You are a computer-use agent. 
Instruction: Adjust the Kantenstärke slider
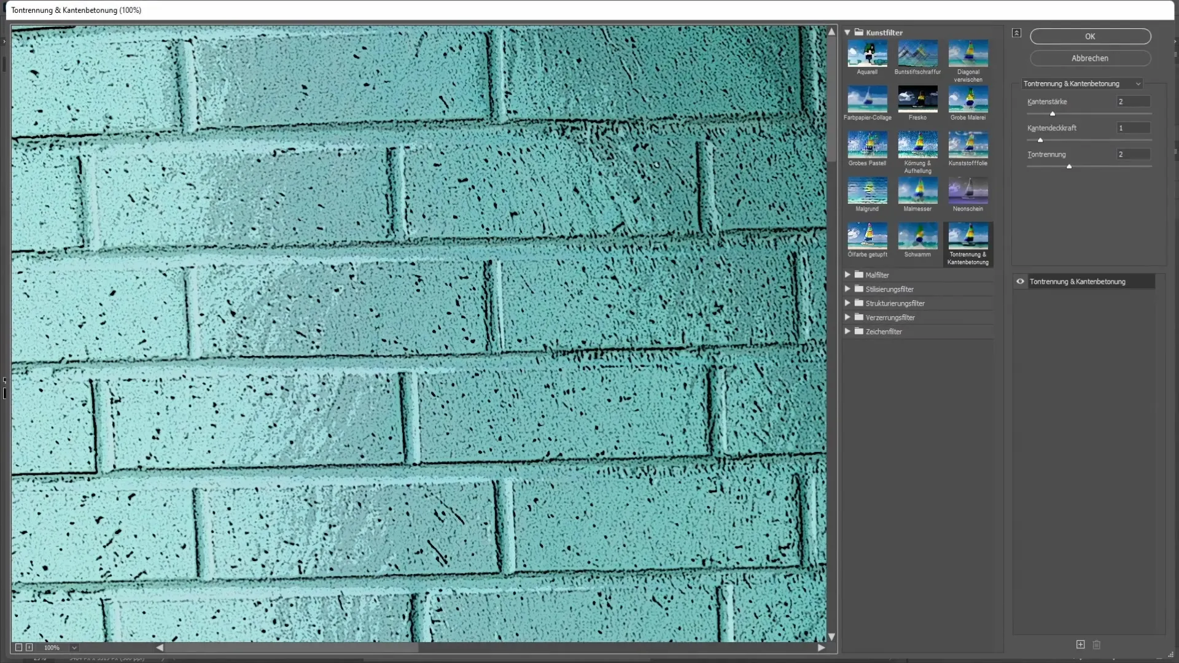tap(1053, 114)
